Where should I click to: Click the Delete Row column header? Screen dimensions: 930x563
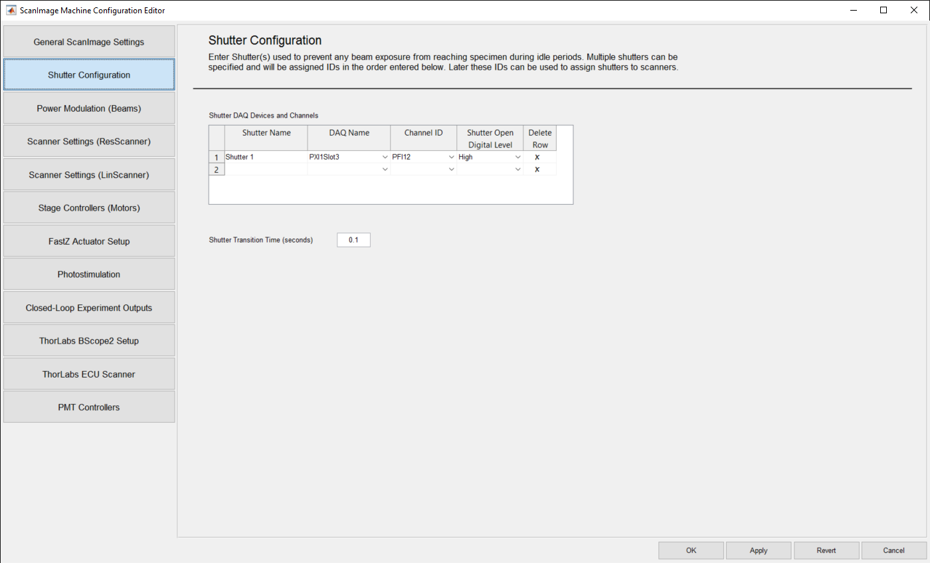539,138
